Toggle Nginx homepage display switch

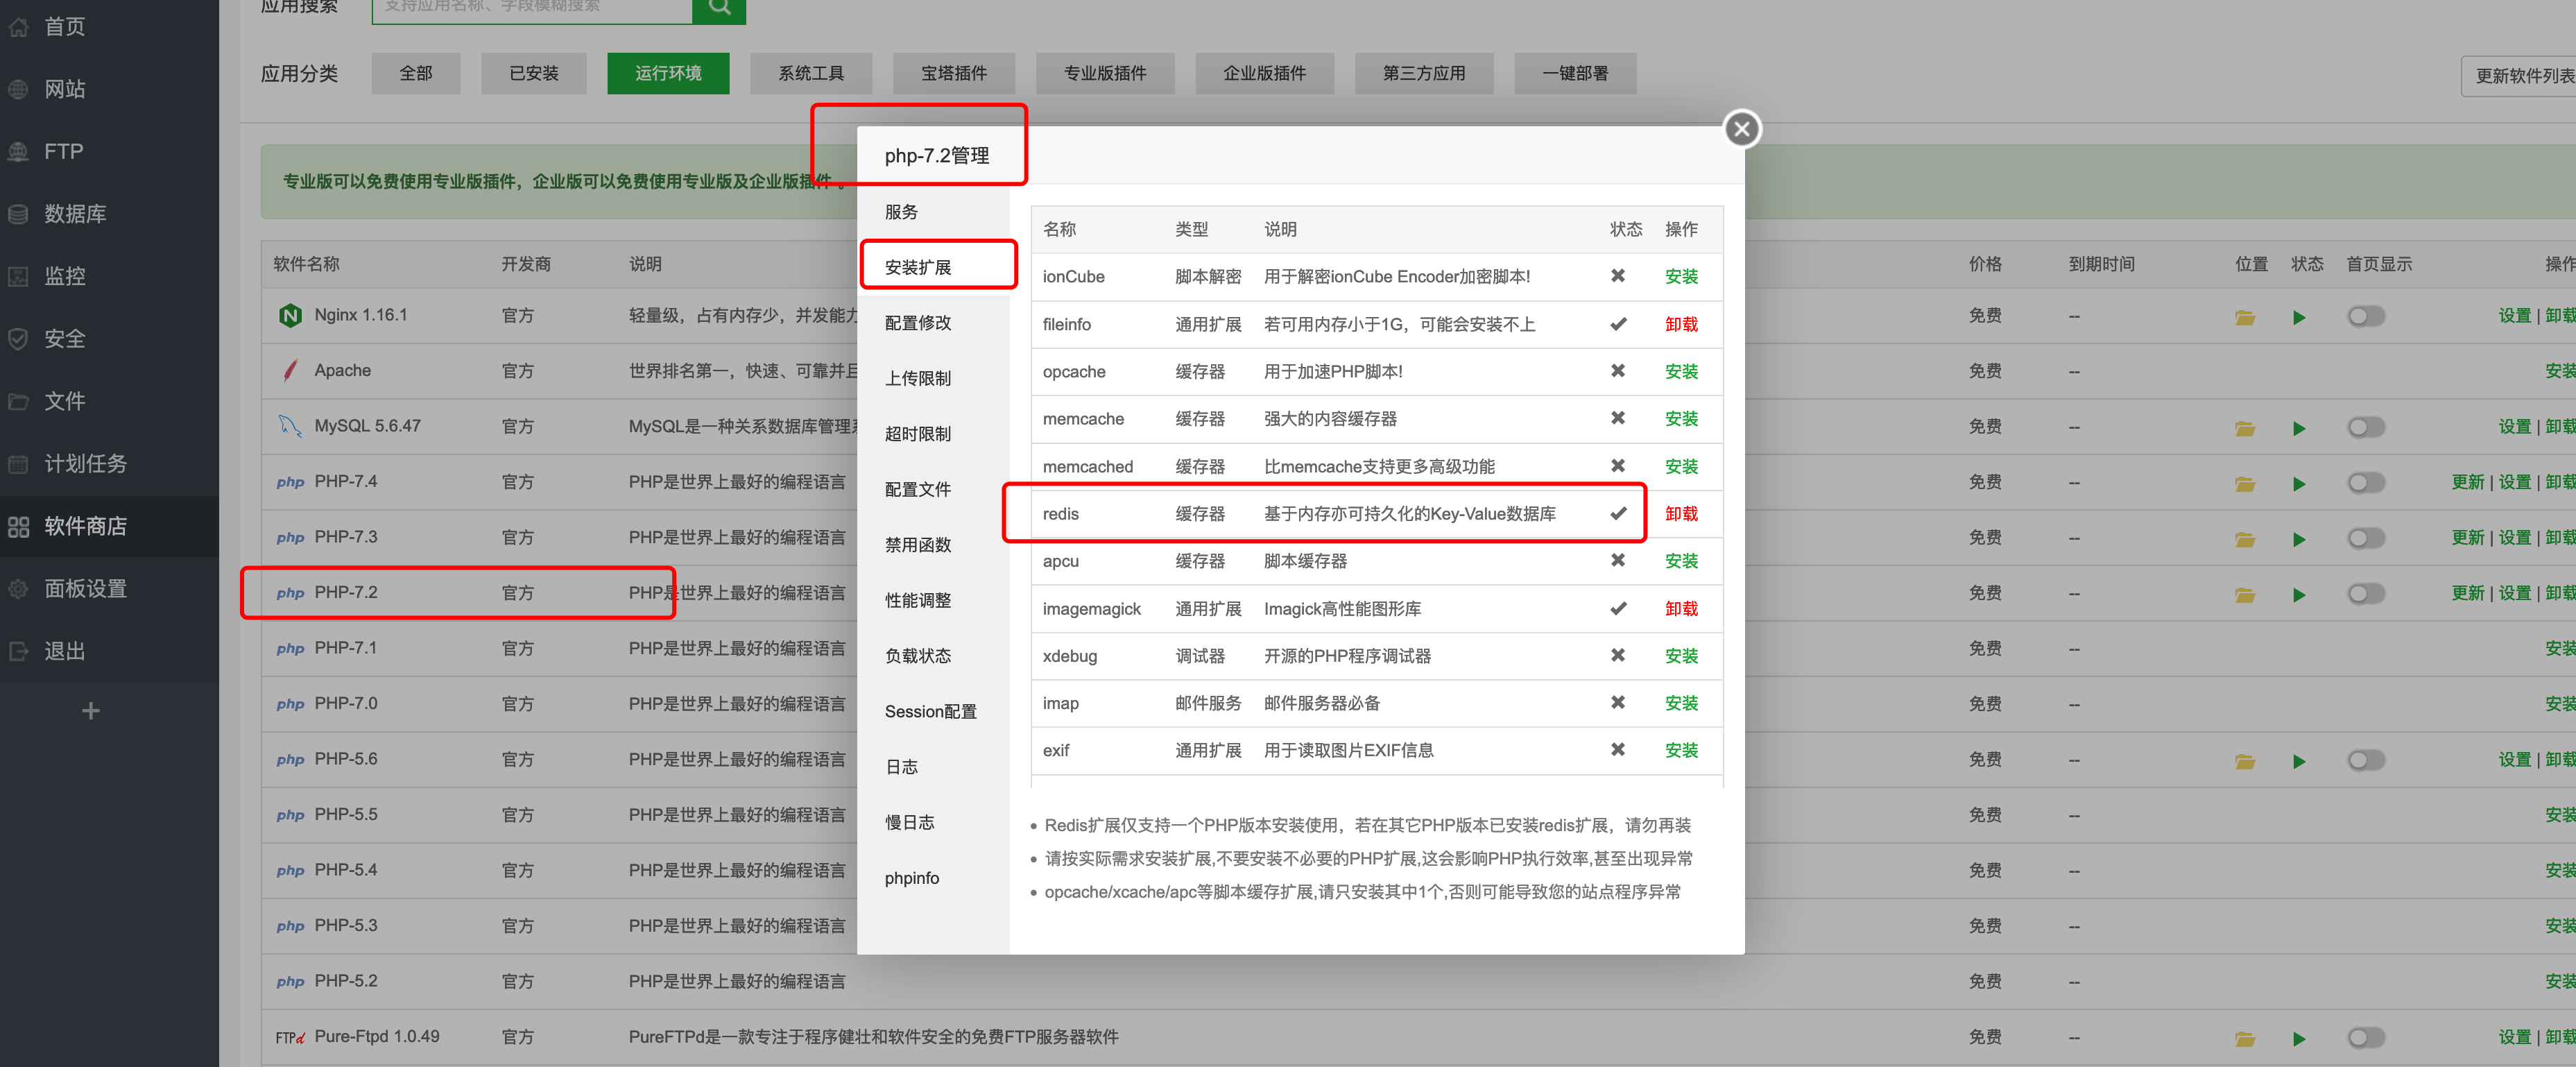tap(2366, 316)
